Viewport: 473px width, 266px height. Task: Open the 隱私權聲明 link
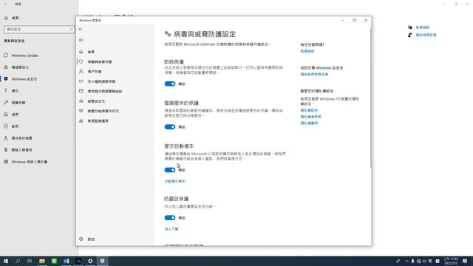point(309,123)
